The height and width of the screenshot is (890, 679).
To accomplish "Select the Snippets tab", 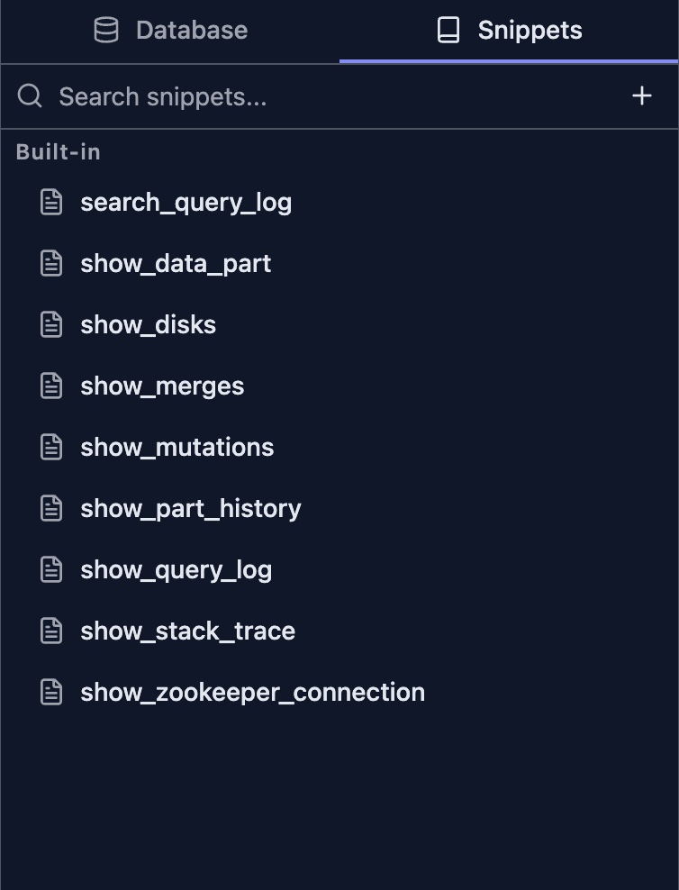I will (510, 31).
